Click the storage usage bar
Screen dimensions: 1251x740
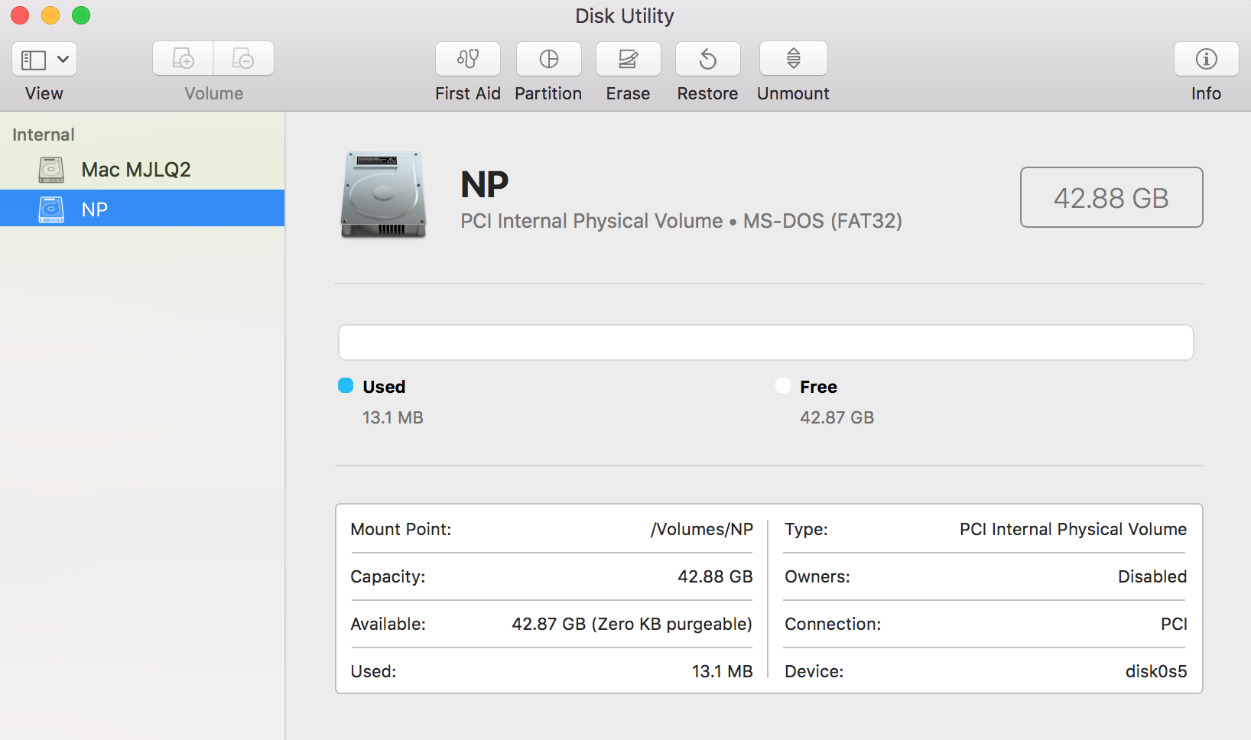pos(766,342)
